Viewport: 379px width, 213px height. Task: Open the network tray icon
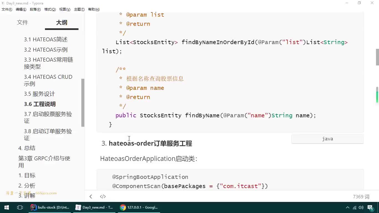tap(355, 207)
